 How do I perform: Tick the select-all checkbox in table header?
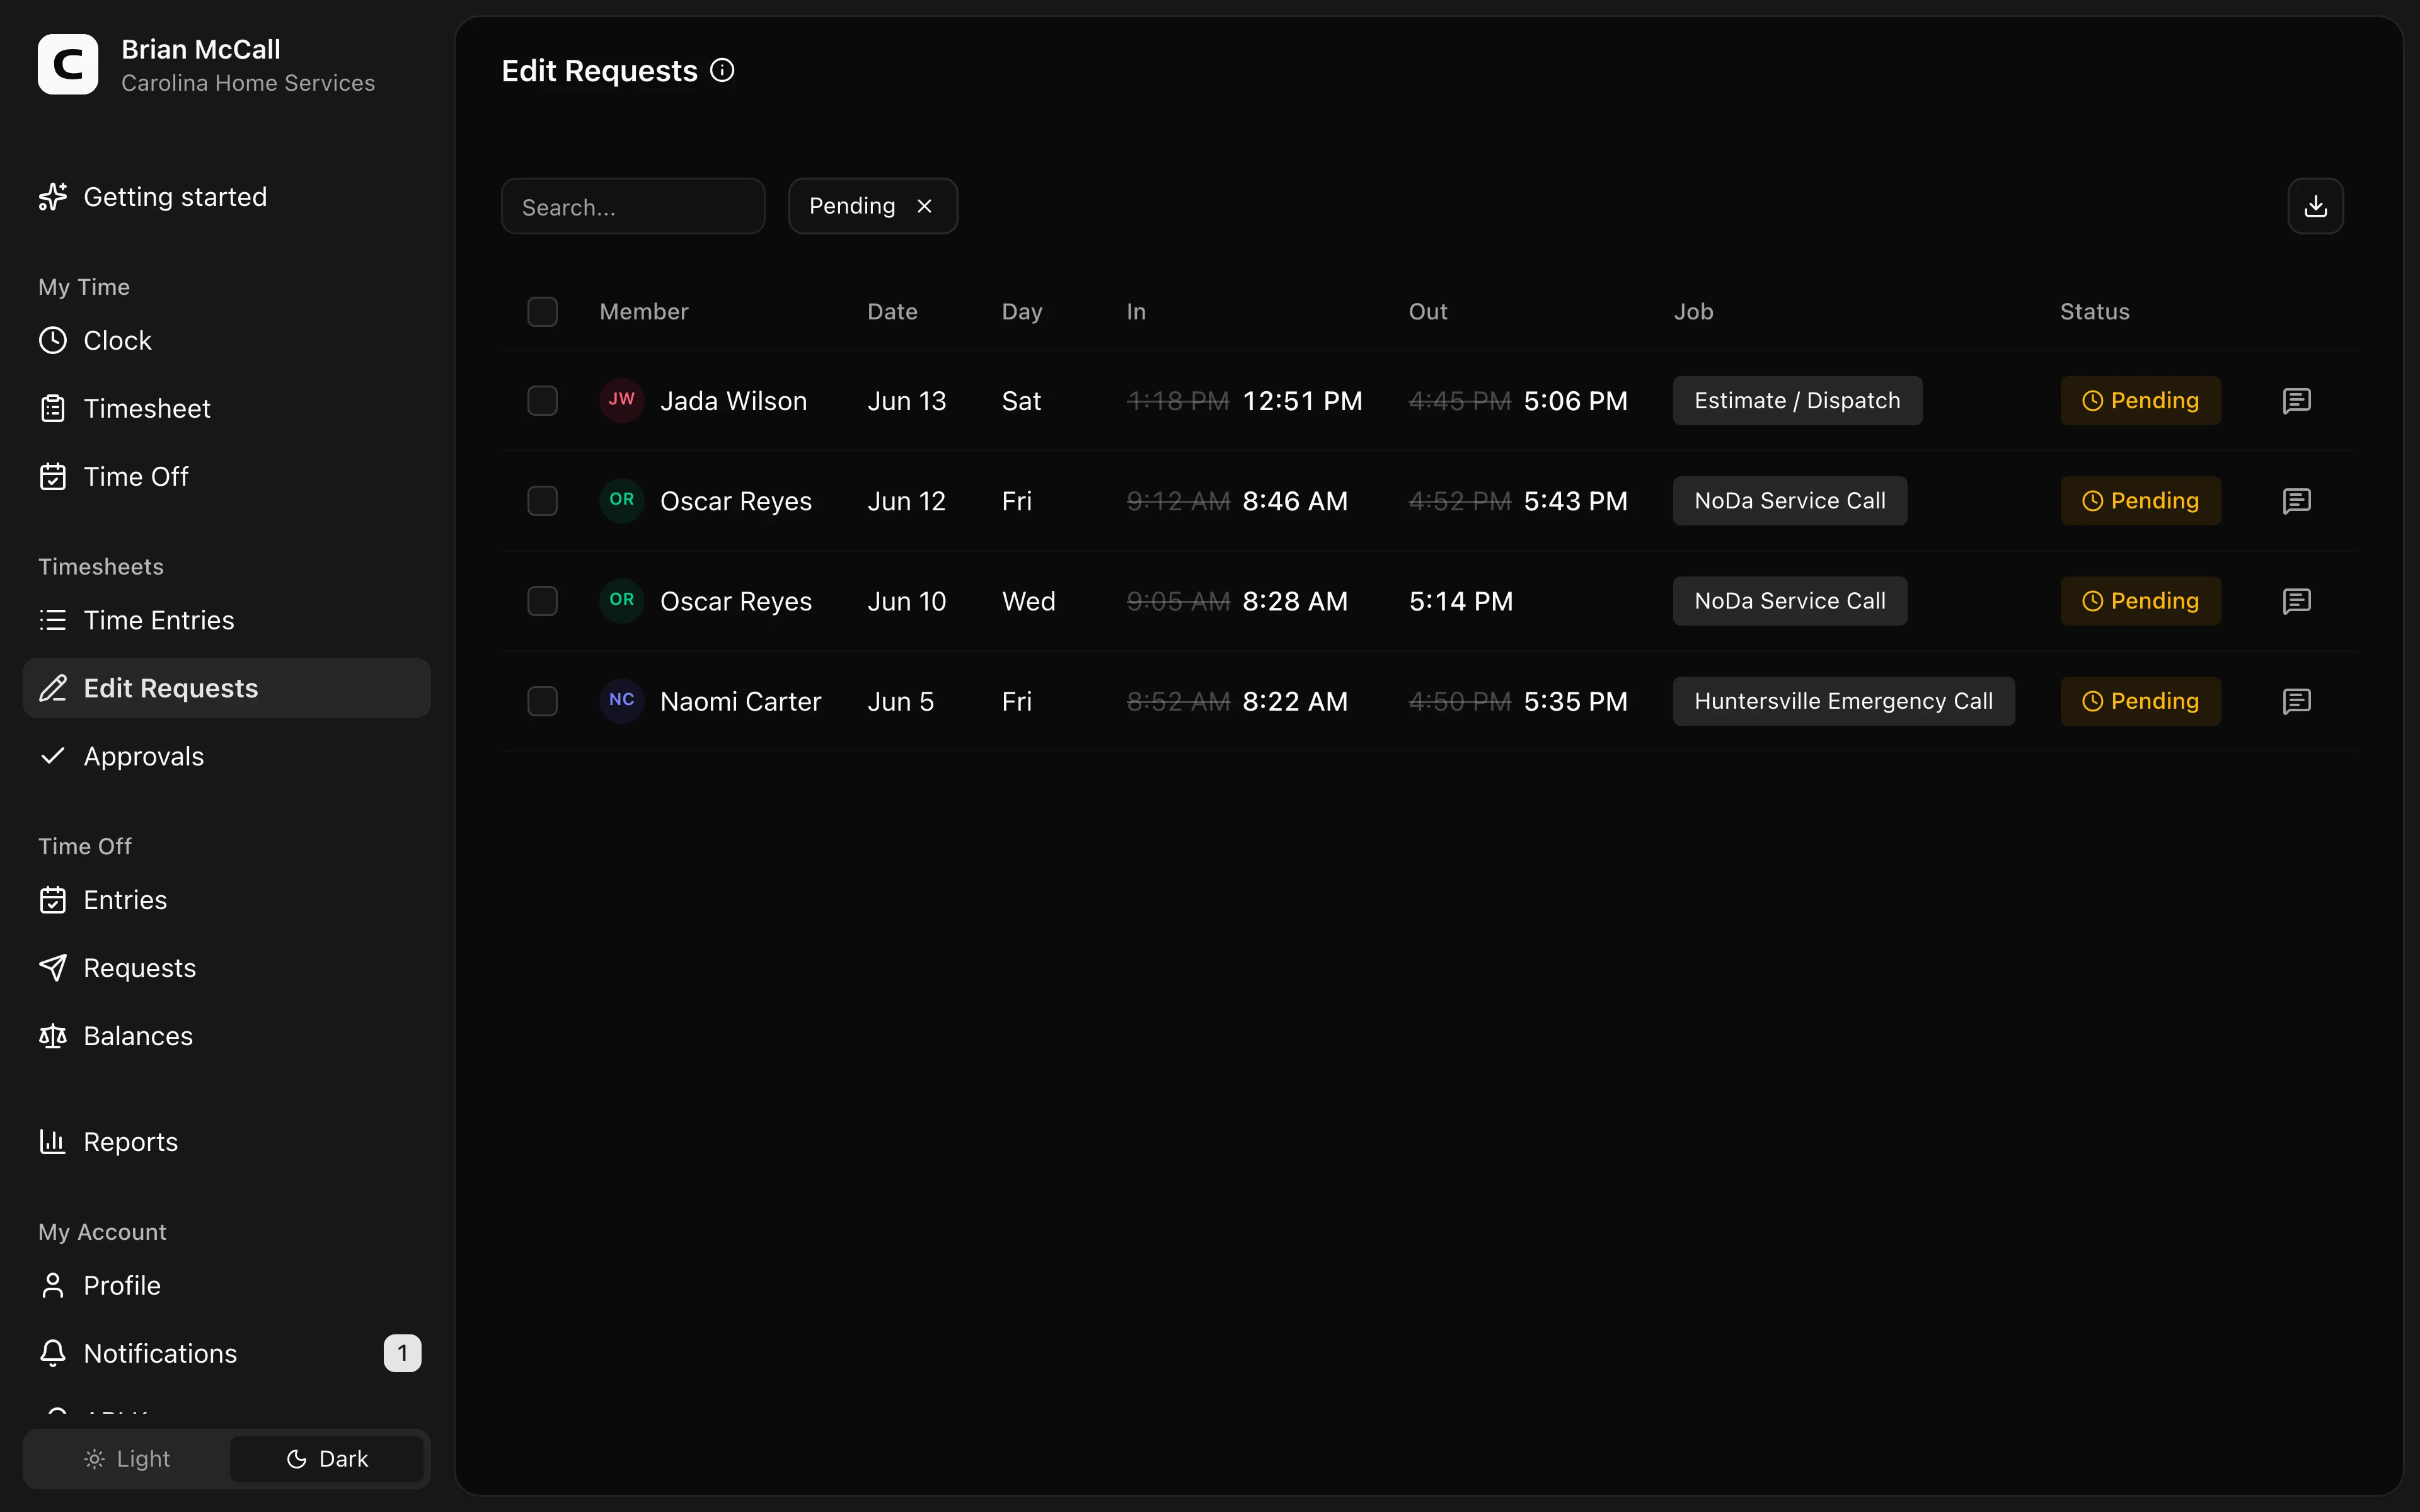542,312
